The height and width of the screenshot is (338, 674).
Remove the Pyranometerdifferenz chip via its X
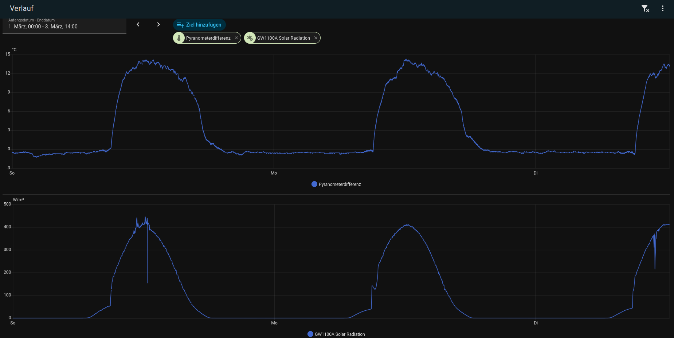tap(236, 38)
